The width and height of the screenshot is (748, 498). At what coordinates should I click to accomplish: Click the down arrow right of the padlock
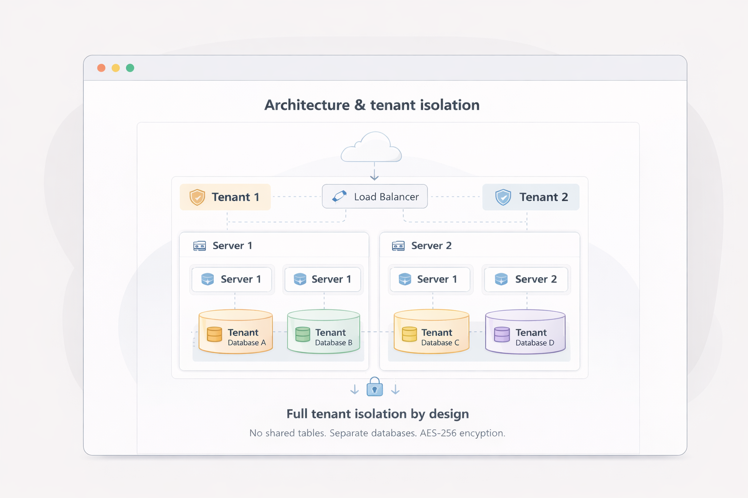[395, 390]
